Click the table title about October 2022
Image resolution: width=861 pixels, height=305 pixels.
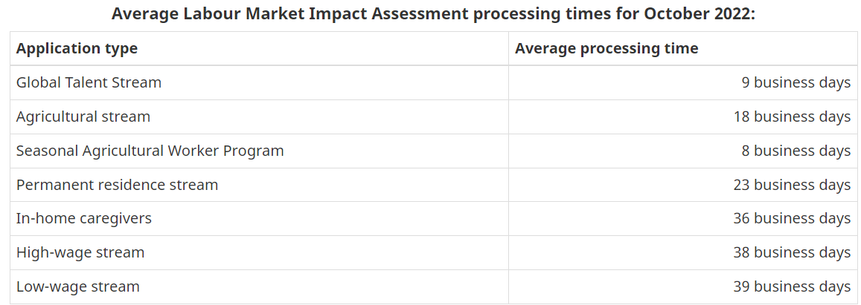[x=433, y=13]
